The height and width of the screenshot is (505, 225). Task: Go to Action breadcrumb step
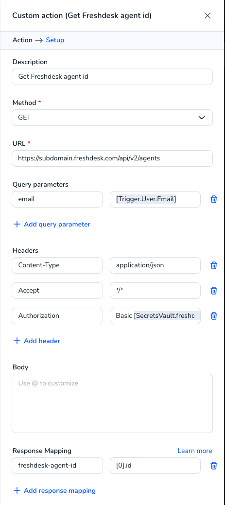[x=22, y=40]
